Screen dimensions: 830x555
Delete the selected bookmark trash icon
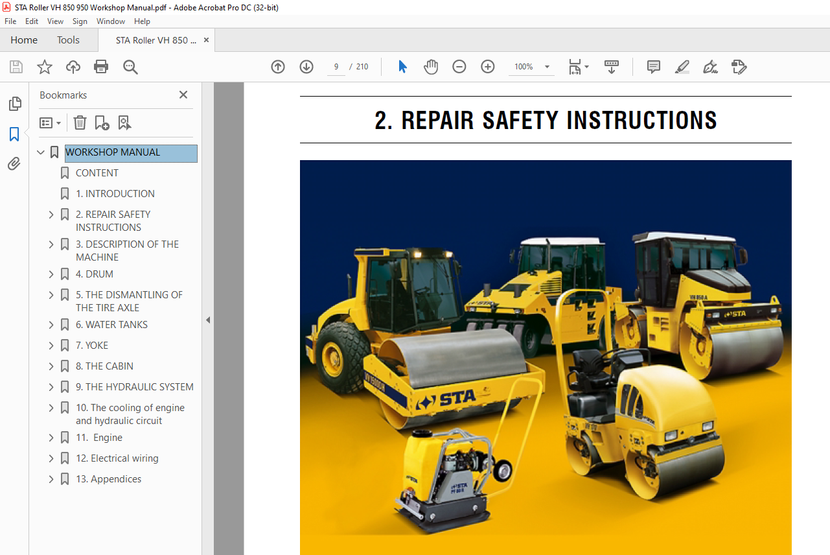pos(80,123)
